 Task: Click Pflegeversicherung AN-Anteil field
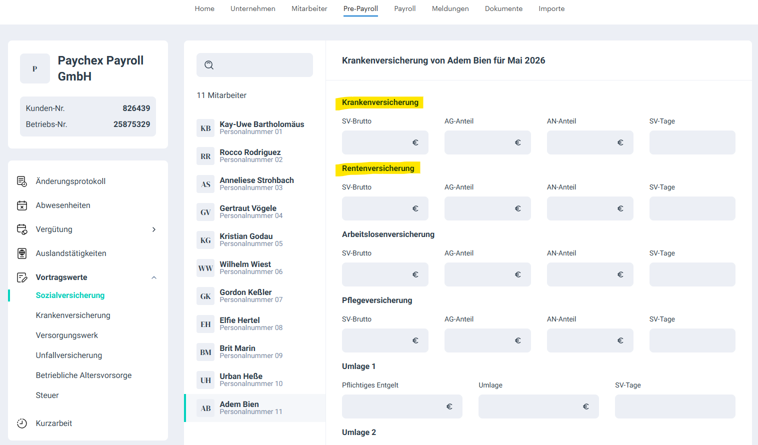[x=590, y=340]
